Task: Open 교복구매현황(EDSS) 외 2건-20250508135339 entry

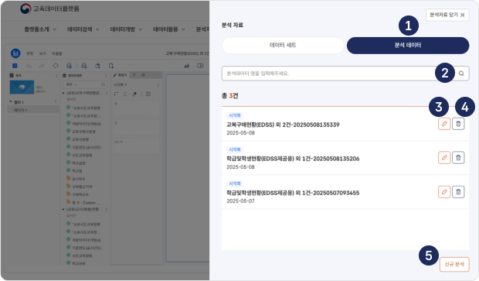Action: pos(283,125)
